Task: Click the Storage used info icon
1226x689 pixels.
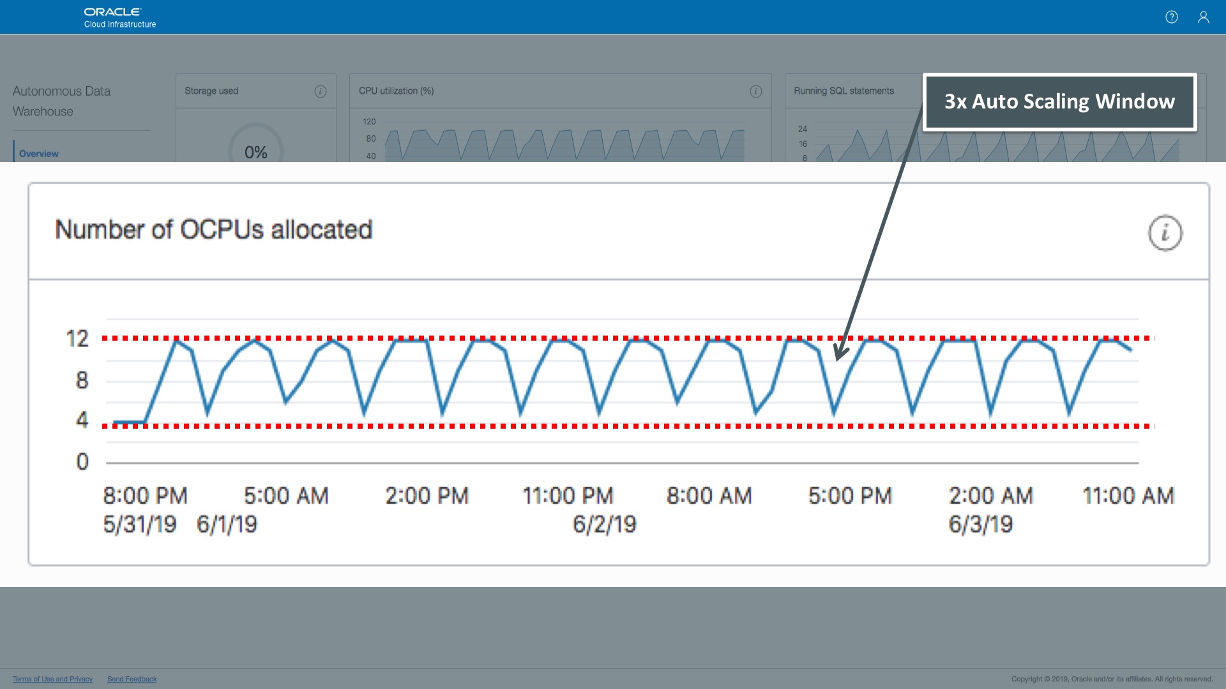Action: pos(321,91)
